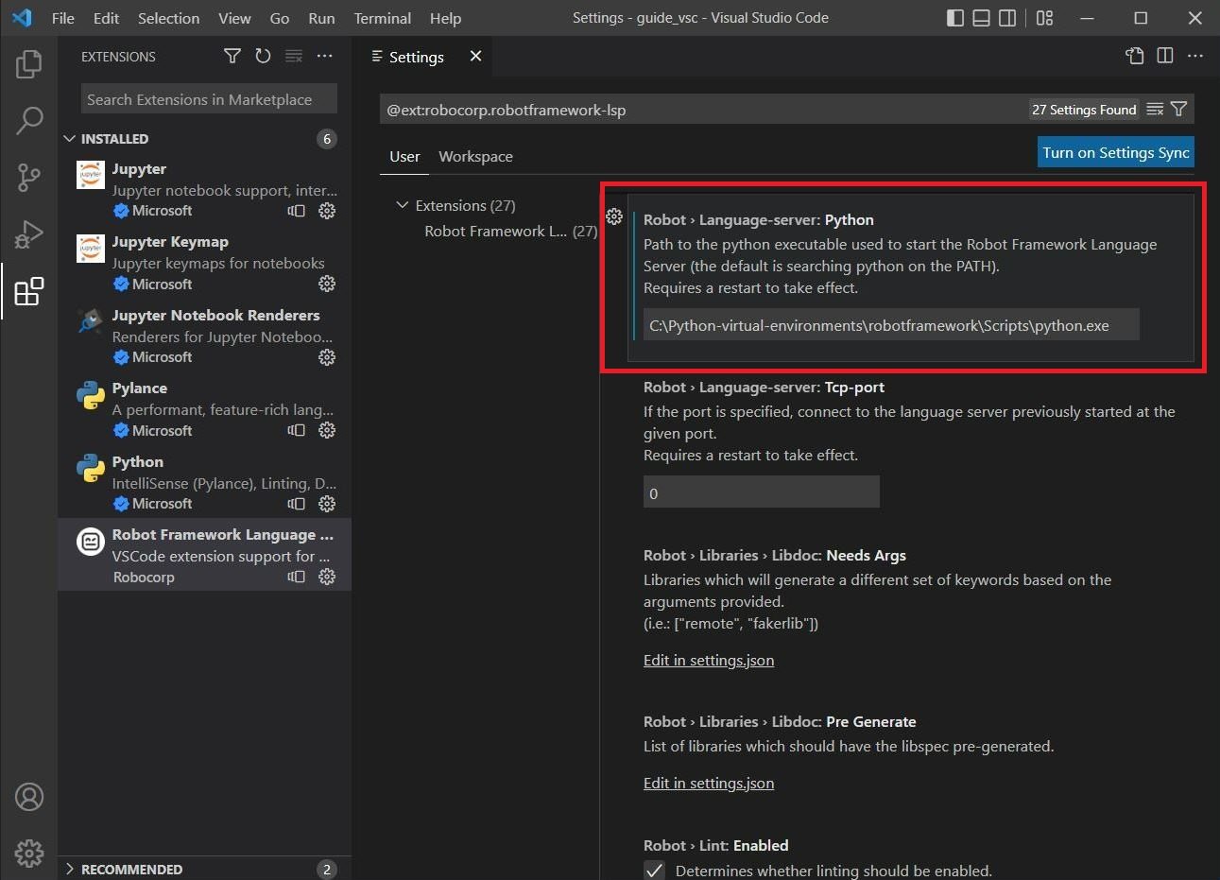Viewport: 1220px width, 880px height.
Task: Open the Jupyter extension manage gear
Action: (327, 211)
